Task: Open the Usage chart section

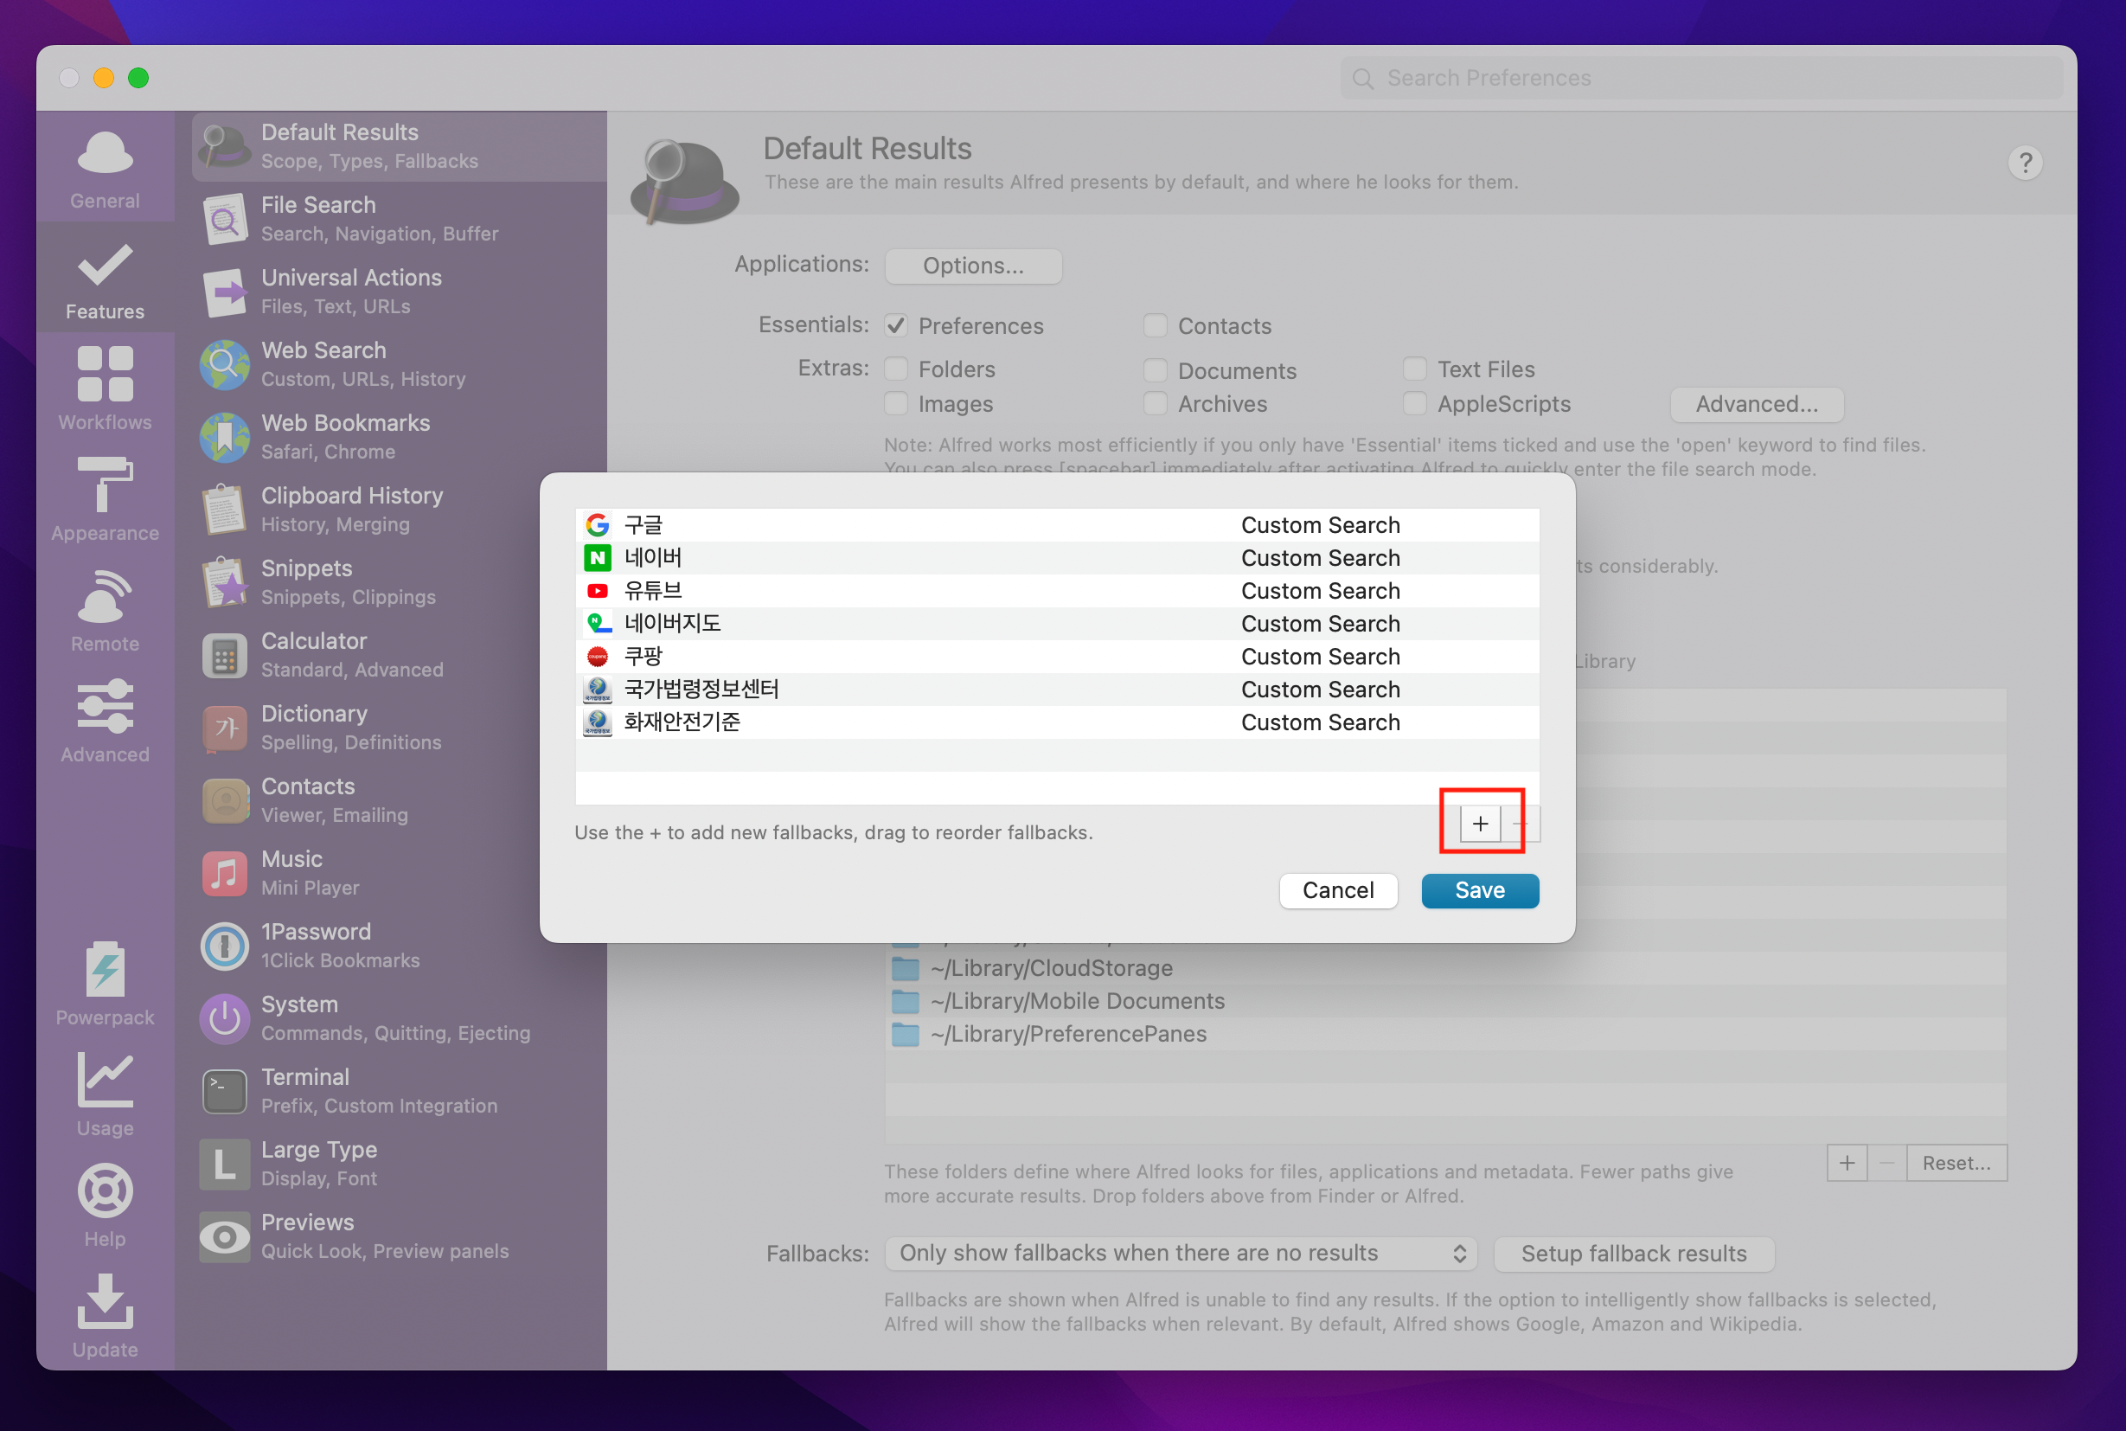Action: pyautogui.click(x=105, y=1094)
